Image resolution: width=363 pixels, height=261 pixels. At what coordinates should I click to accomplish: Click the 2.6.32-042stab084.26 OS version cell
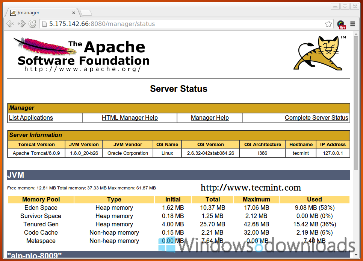(211, 153)
